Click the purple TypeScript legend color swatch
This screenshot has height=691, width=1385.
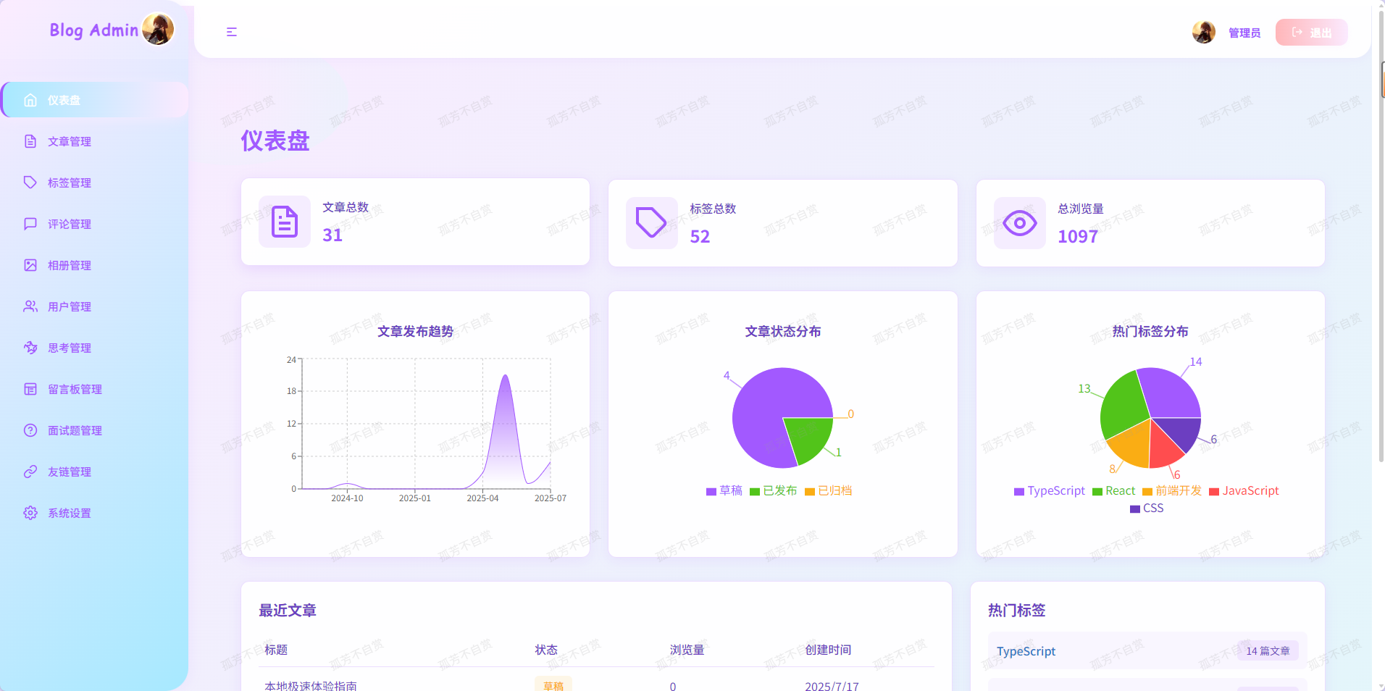tap(1018, 491)
